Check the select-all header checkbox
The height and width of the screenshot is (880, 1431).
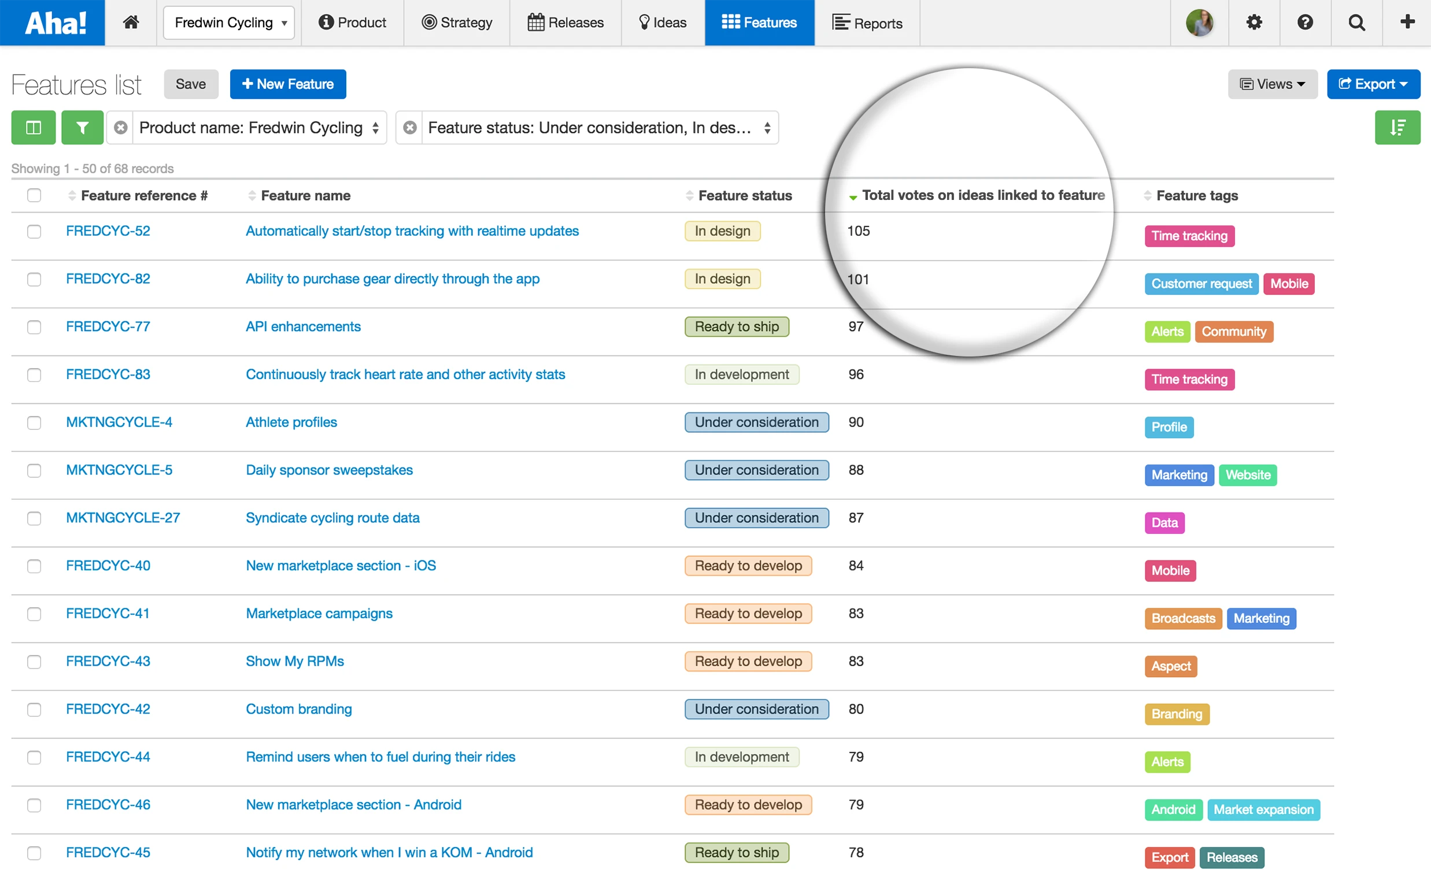(34, 195)
